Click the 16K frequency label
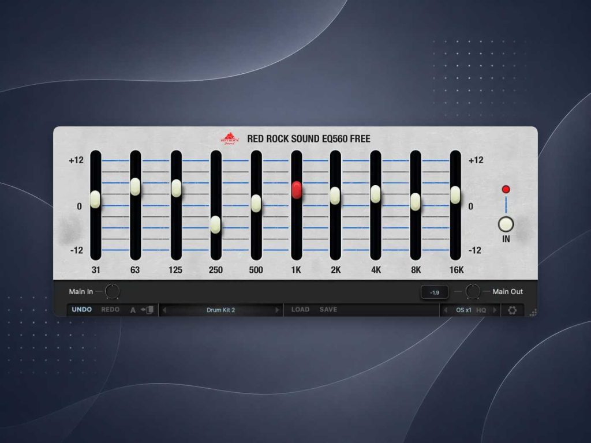Screen dimensions: 591x443 click(456, 270)
